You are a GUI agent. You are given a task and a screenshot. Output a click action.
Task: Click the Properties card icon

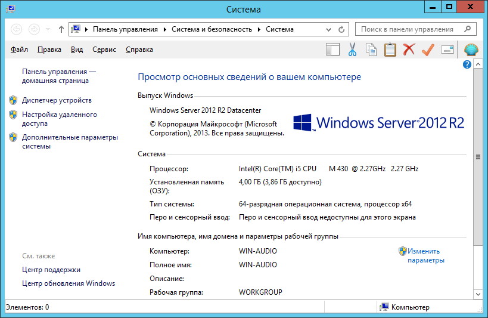pos(447,50)
